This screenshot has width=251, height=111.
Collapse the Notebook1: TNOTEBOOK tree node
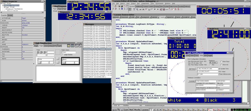tap(3, 5)
